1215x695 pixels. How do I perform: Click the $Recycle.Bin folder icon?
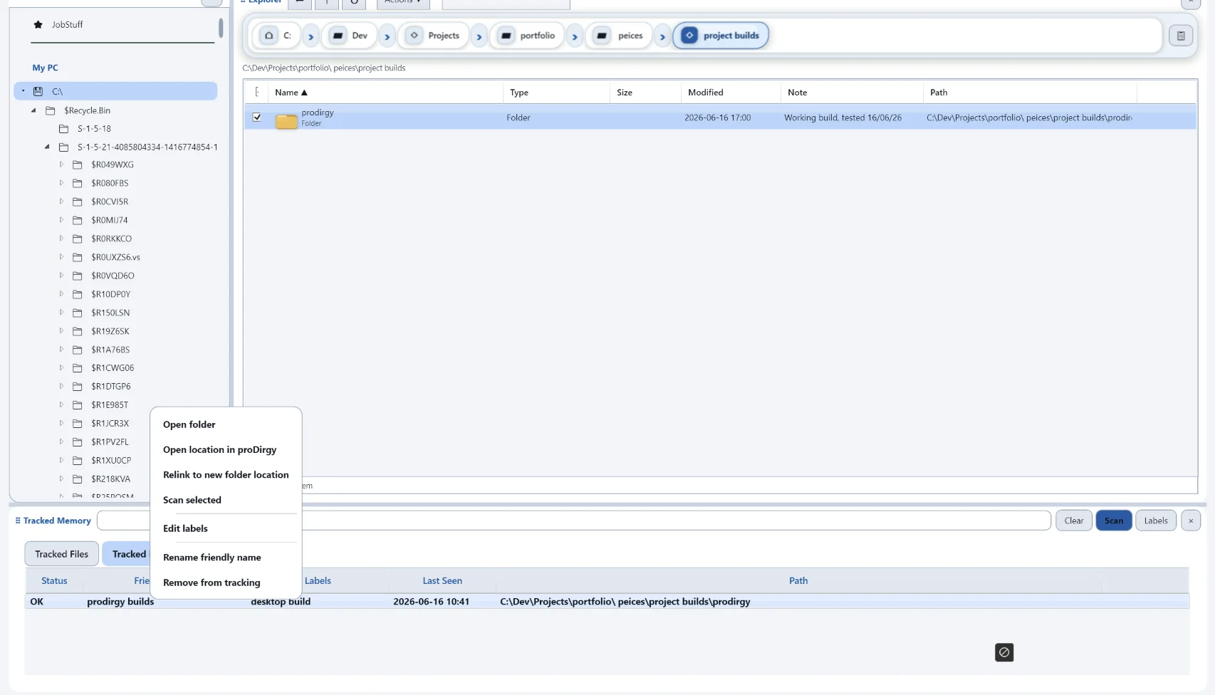pos(51,110)
